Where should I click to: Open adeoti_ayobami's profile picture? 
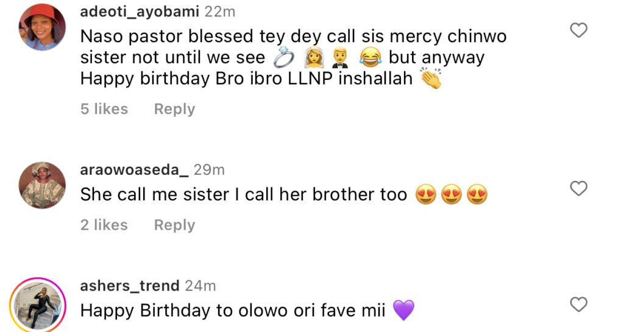pos(43,27)
